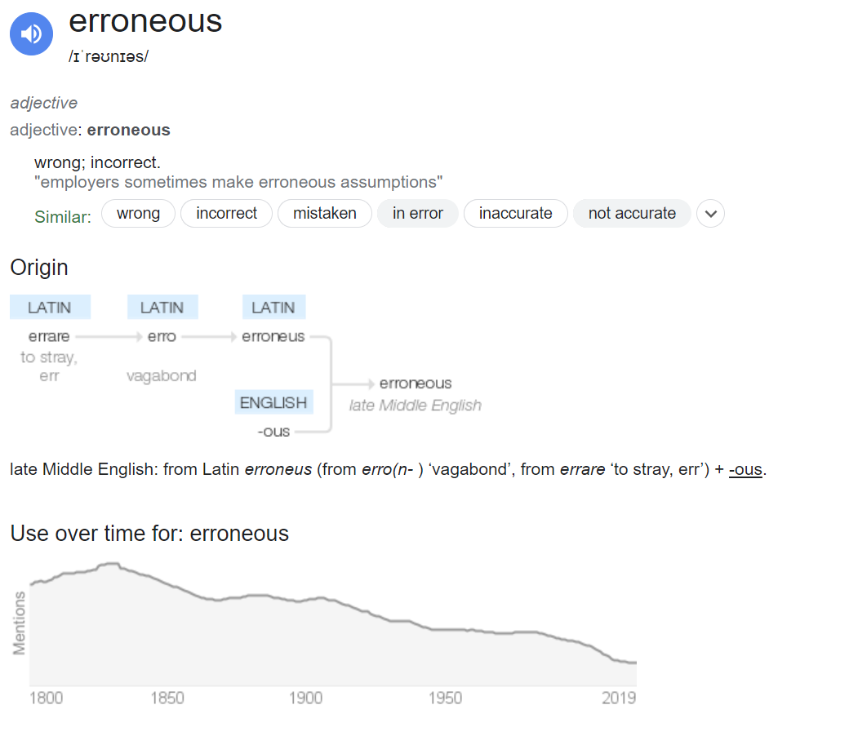Expand the Origin section heading
The width and height of the screenshot is (849, 736).
tap(38, 268)
